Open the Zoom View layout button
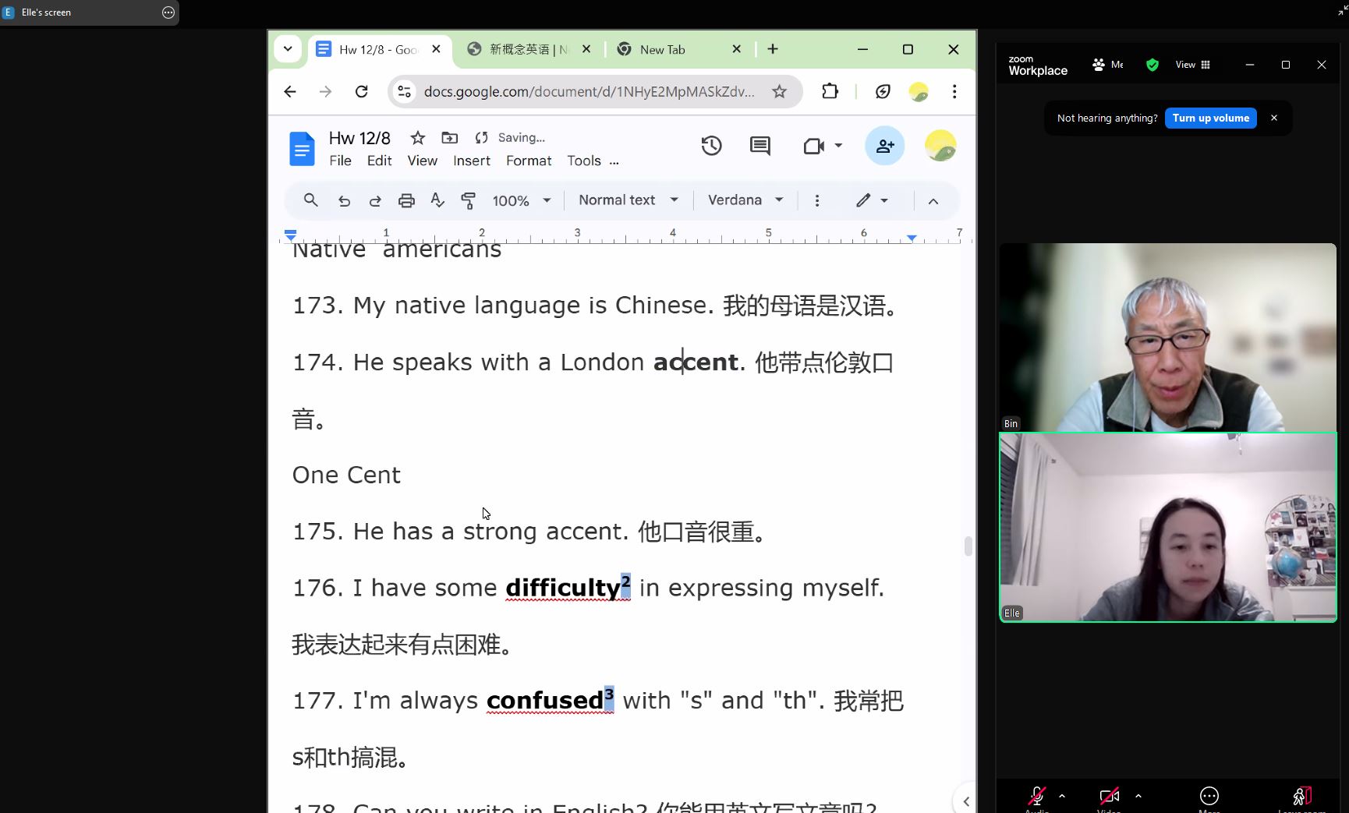This screenshot has width=1349, height=813. 1192,65
